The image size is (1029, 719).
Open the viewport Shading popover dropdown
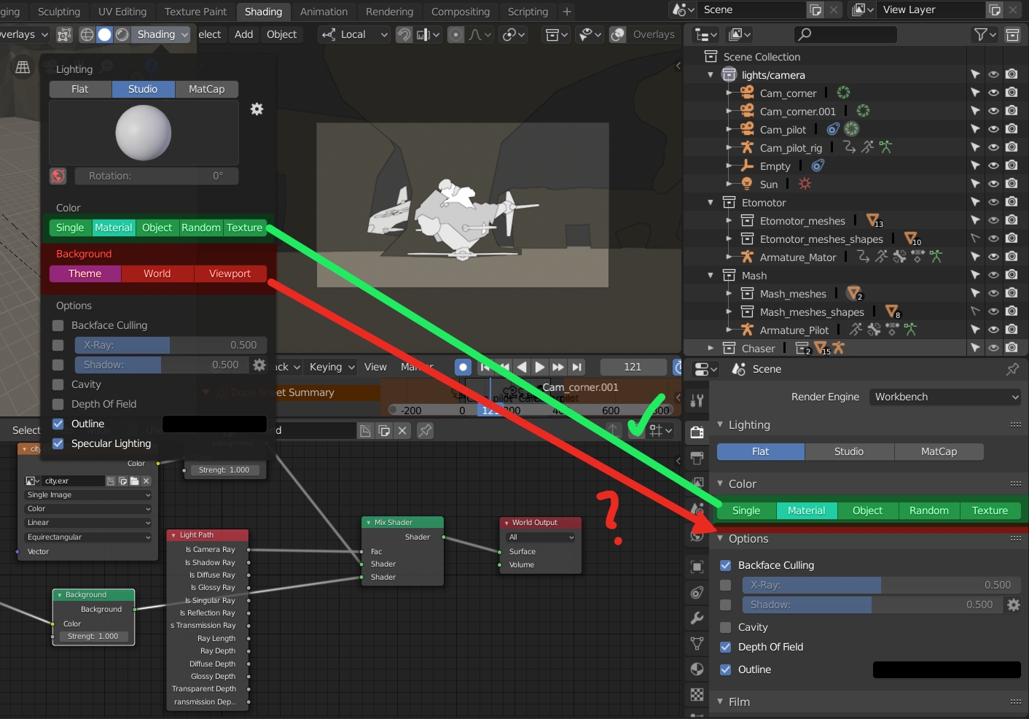(161, 34)
